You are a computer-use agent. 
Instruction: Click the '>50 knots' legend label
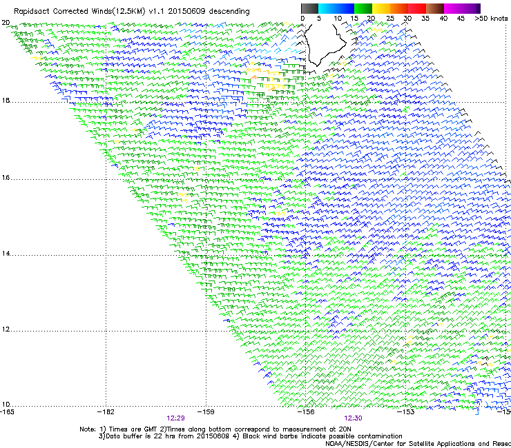pos(491,19)
